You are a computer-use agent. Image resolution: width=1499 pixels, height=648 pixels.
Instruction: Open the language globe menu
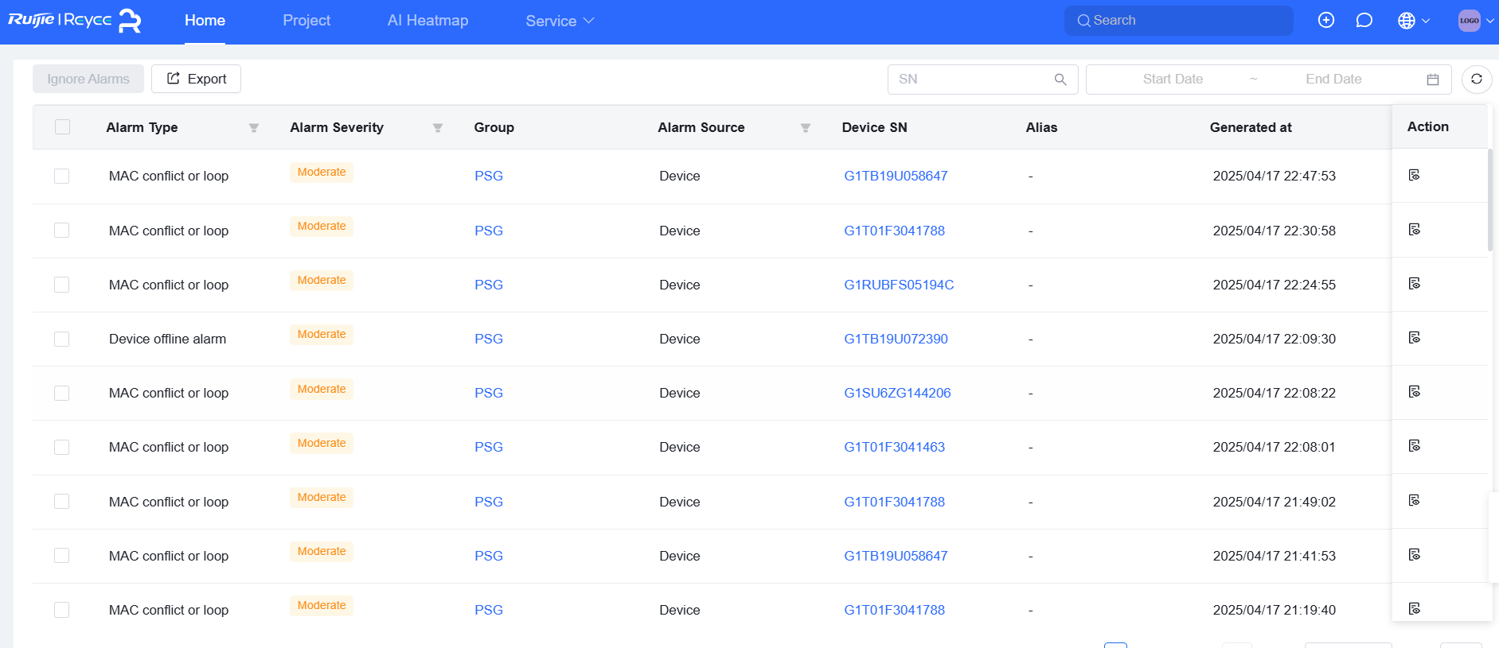[x=1414, y=21]
